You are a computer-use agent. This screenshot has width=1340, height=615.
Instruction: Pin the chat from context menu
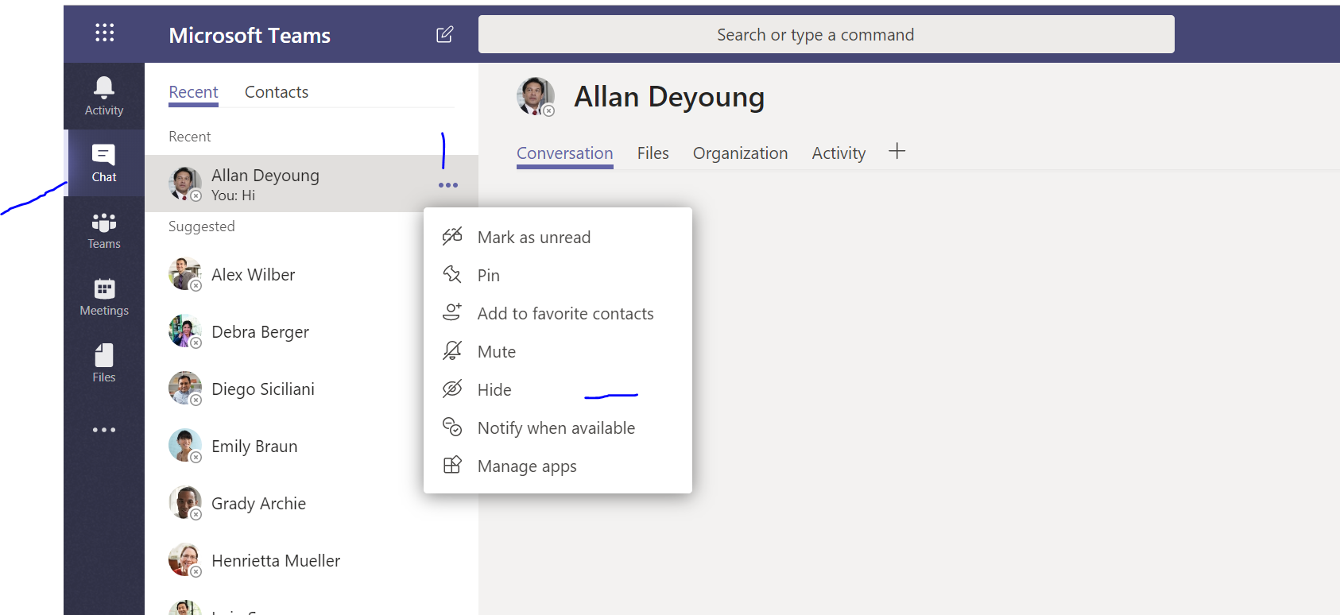tap(488, 276)
